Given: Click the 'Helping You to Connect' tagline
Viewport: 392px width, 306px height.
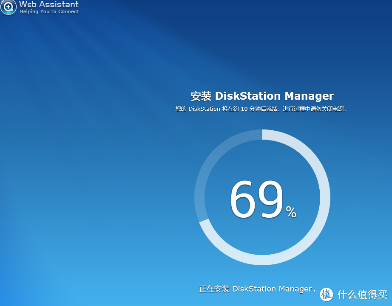Looking at the screenshot, I should tap(49, 11).
